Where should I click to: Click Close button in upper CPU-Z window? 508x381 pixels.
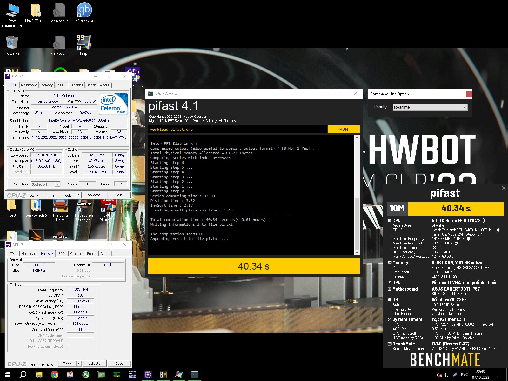(x=118, y=195)
